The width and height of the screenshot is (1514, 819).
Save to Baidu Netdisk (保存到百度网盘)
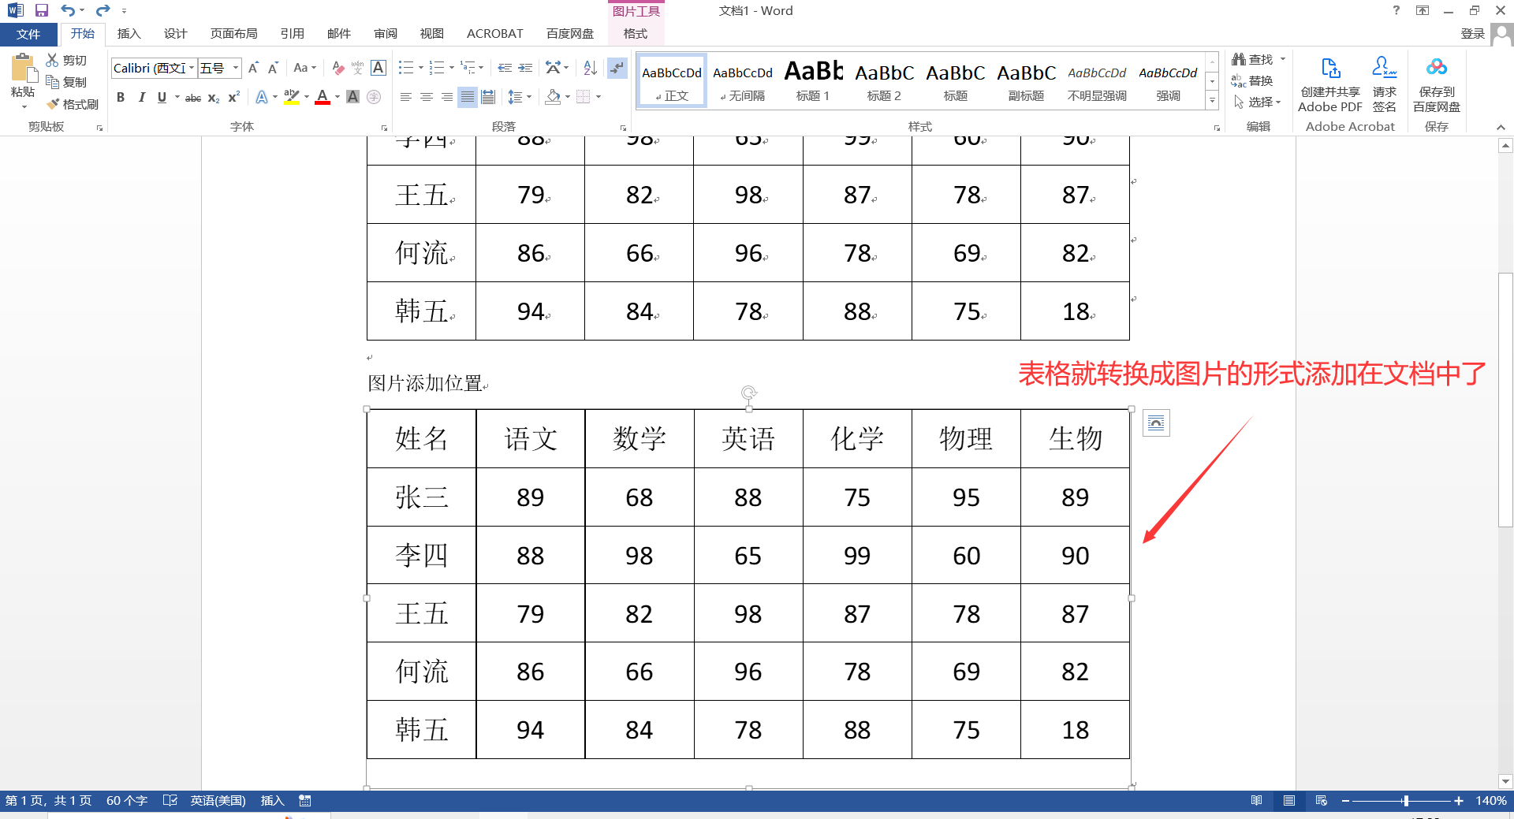click(1437, 85)
